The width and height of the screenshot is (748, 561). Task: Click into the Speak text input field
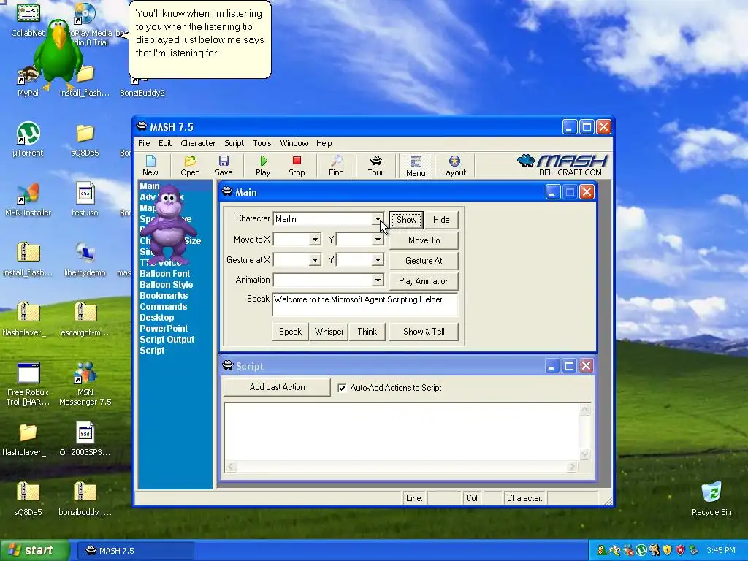365,305
